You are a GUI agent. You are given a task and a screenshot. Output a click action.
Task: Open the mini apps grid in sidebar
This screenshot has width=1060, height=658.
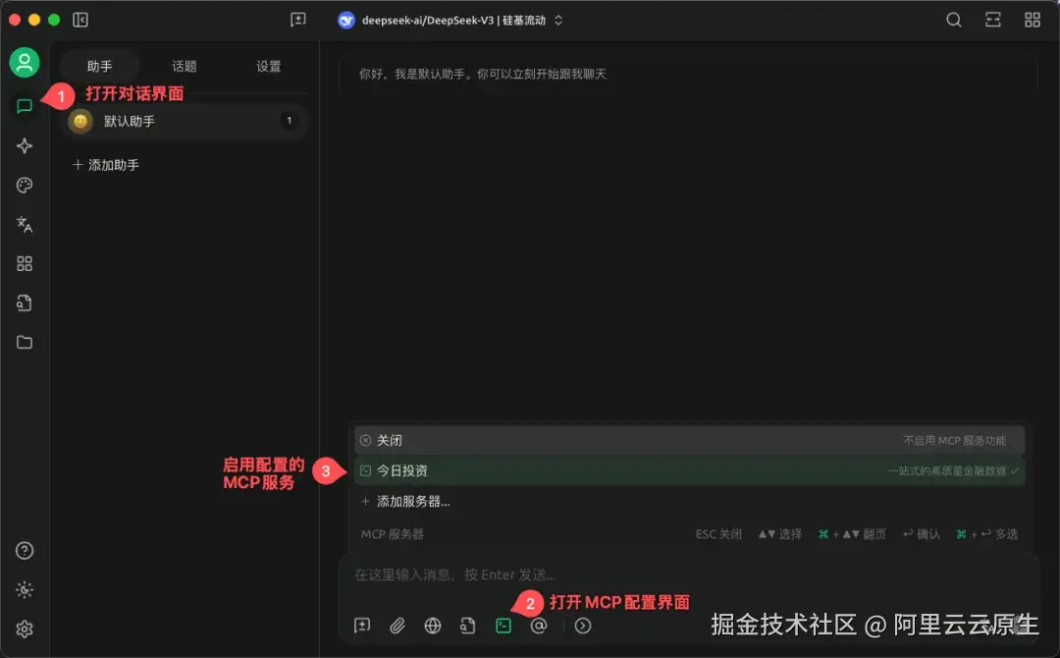click(24, 263)
